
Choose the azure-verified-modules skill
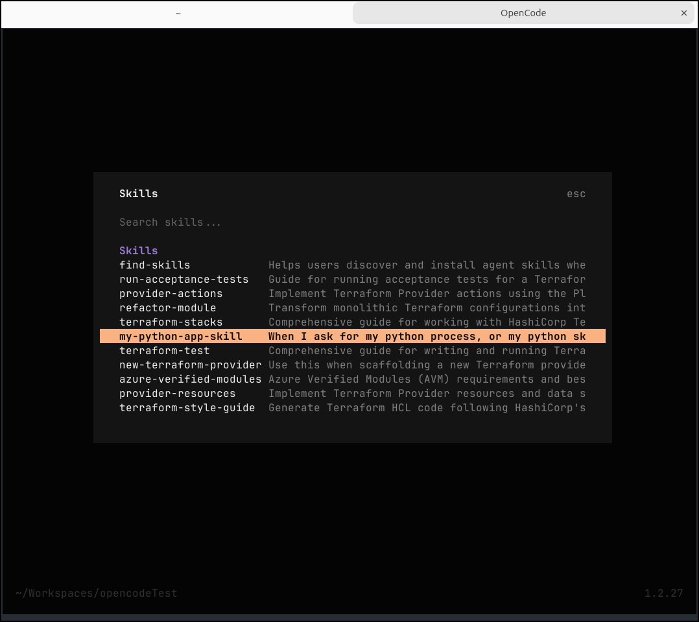click(x=190, y=379)
